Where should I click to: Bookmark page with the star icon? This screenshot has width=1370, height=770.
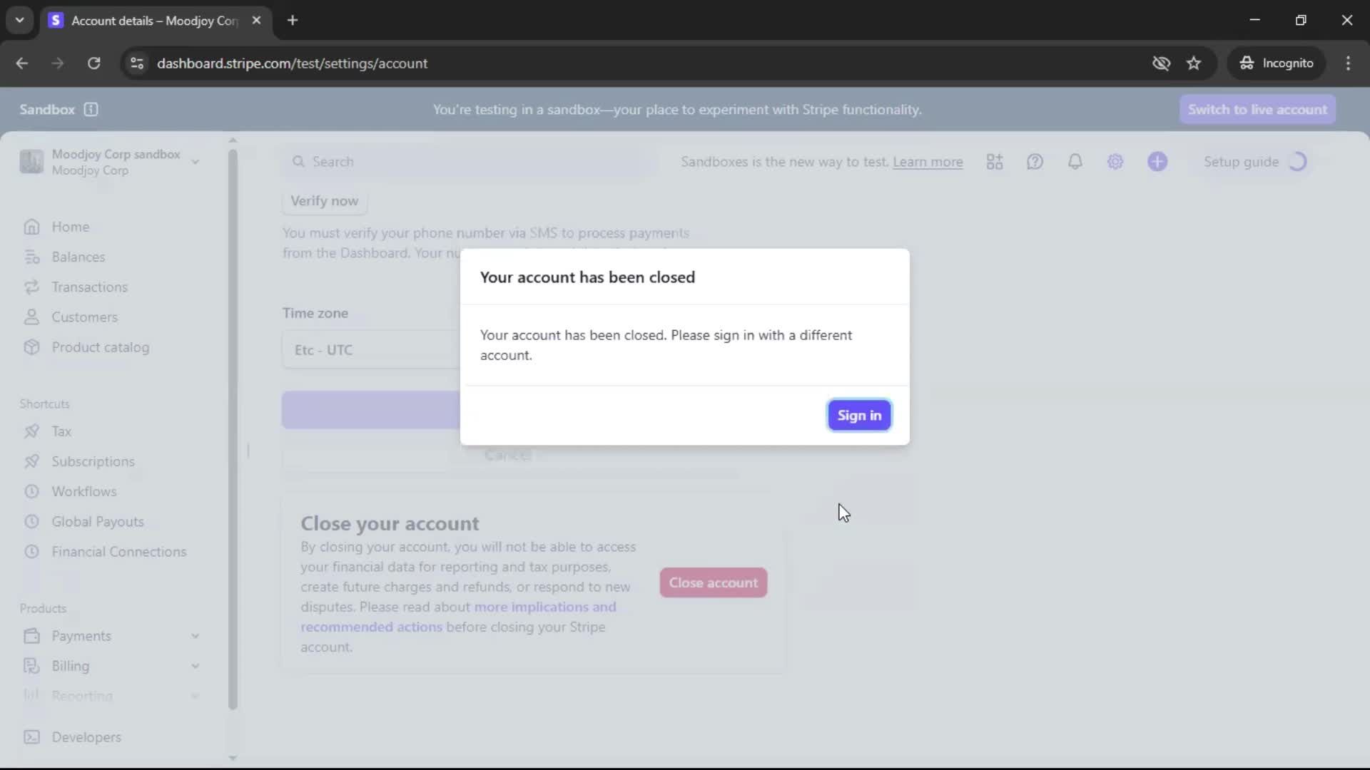click(x=1194, y=63)
